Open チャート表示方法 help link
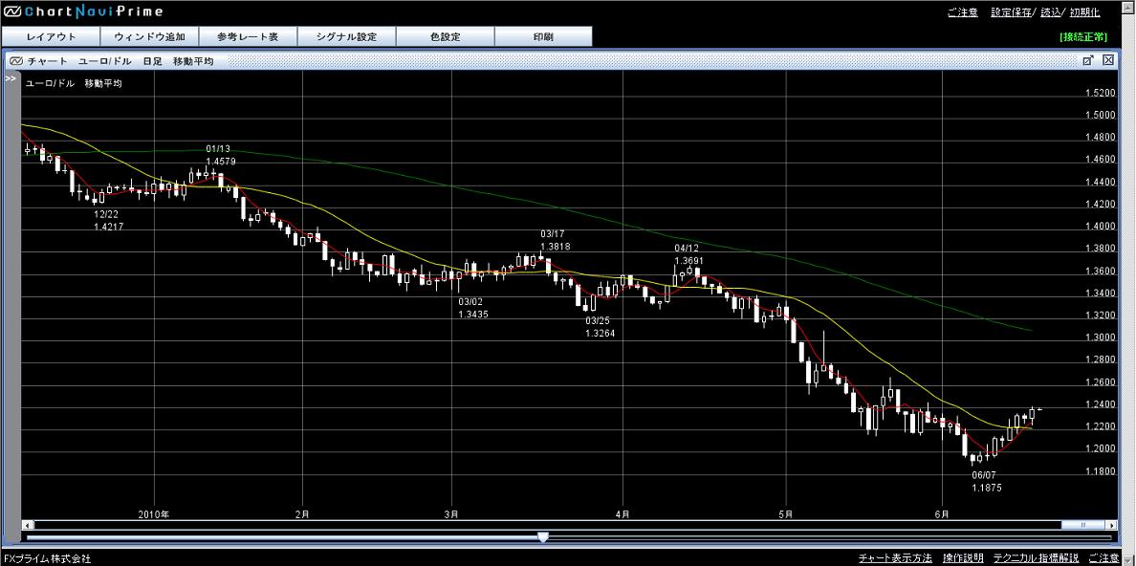1136x566 pixels. 895,558
